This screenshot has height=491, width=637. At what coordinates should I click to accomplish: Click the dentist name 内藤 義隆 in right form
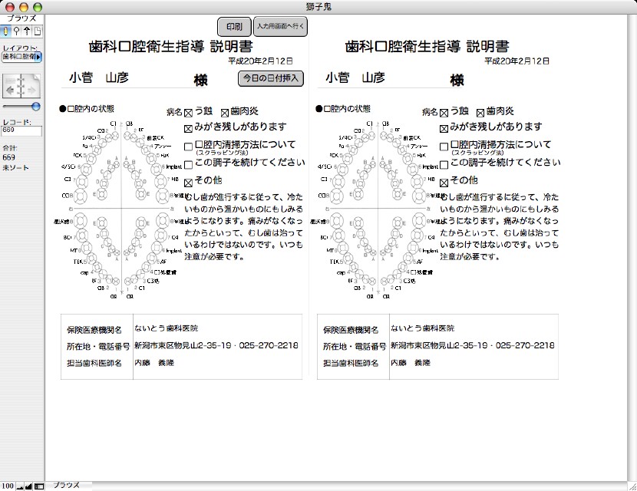click(x=411, y=363)
